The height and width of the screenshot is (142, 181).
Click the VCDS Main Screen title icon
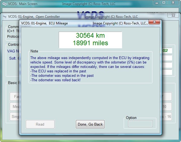click(5, 4)
